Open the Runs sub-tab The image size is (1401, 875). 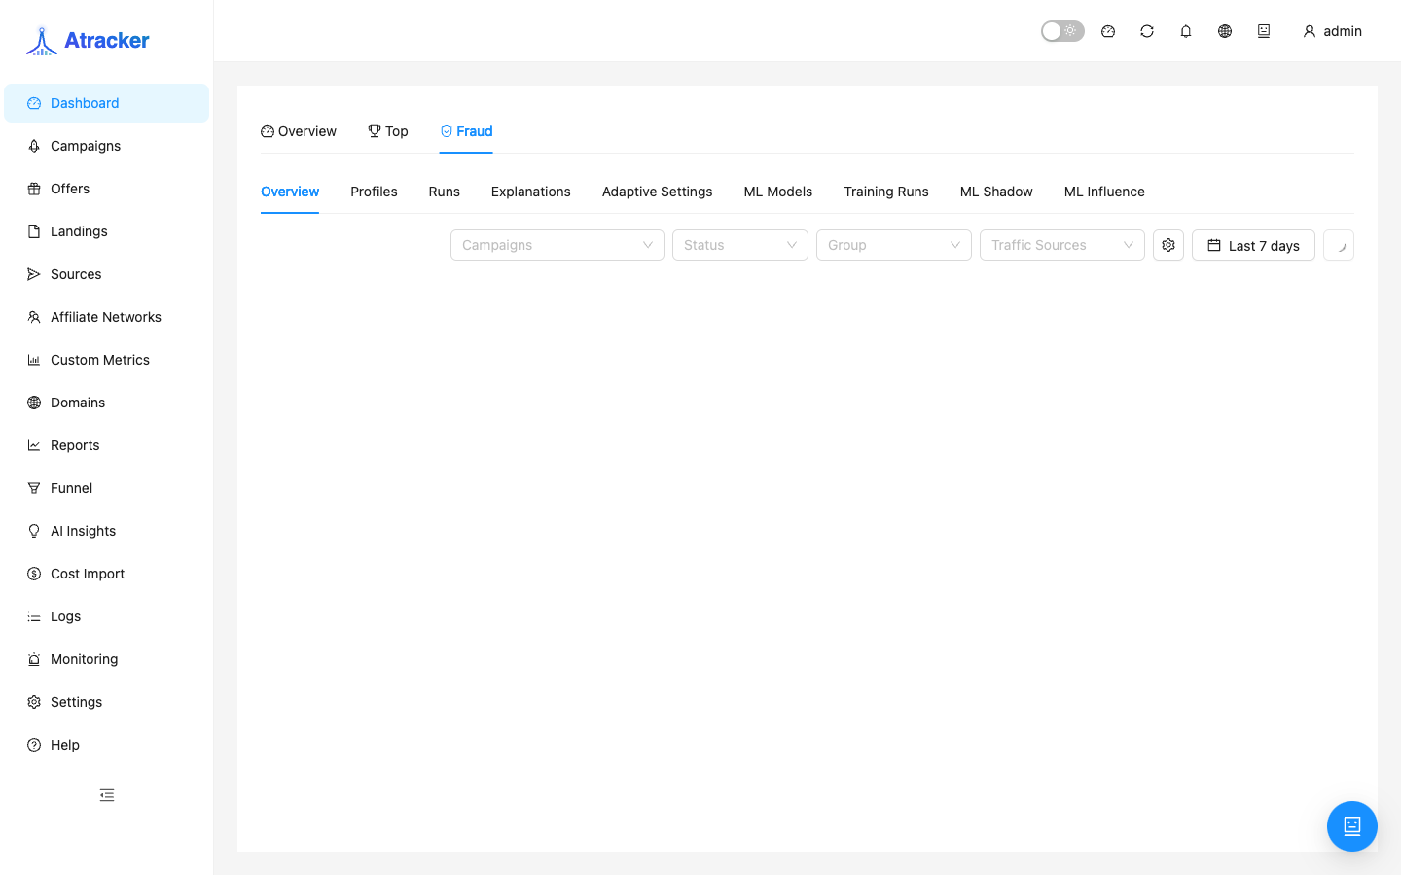(x=444, y=192)
